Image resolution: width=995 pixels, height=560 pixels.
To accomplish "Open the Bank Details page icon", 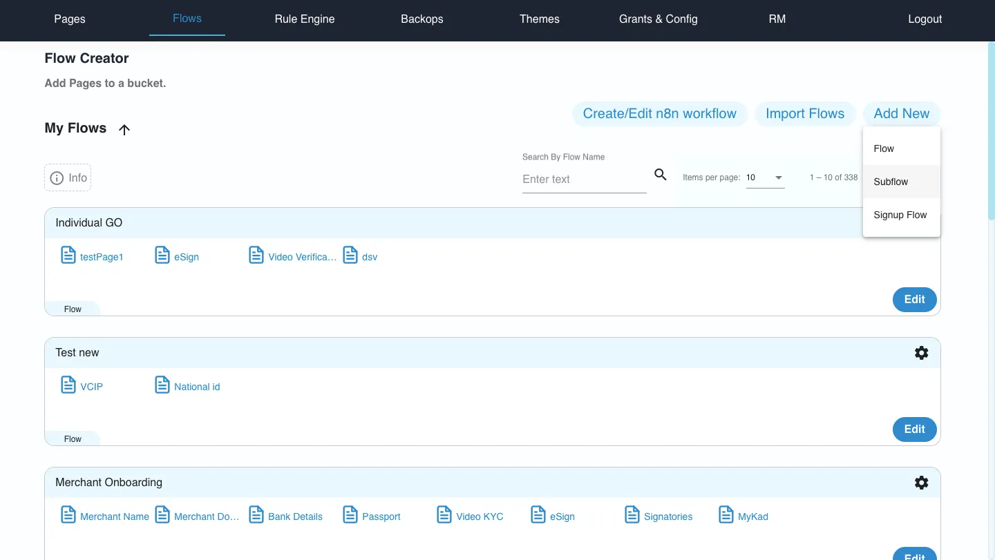I will [256, 515].
